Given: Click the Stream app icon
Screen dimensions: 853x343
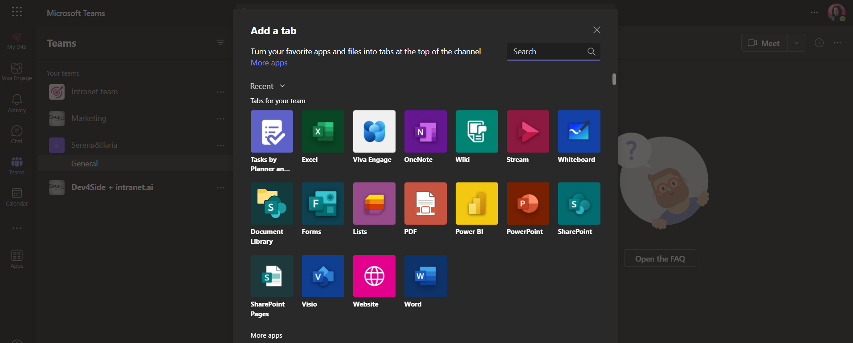Looking at the screenshot, I should click(527, 132).
